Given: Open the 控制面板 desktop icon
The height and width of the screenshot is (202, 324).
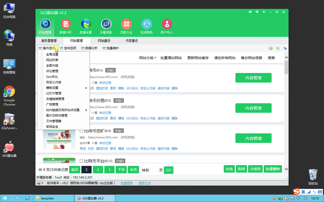Looking at the screenshot, I should 9,66.
